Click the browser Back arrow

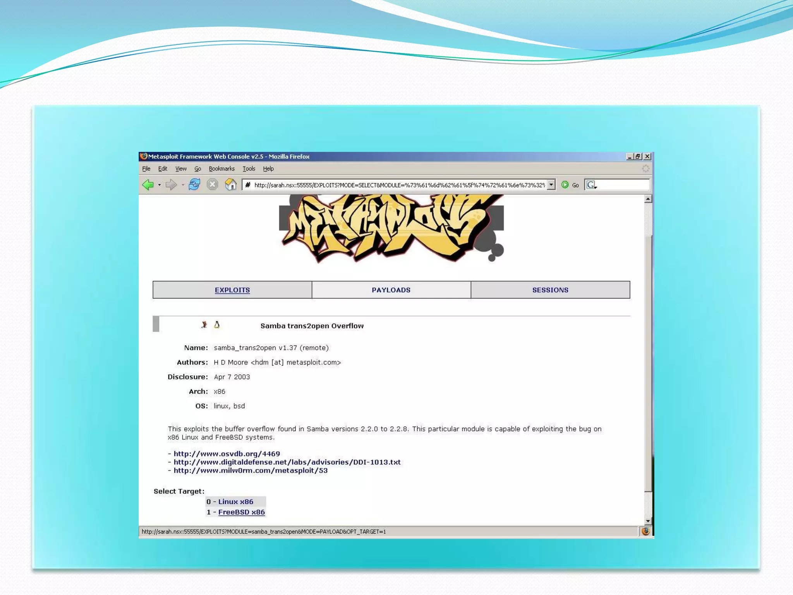point(148,185)
